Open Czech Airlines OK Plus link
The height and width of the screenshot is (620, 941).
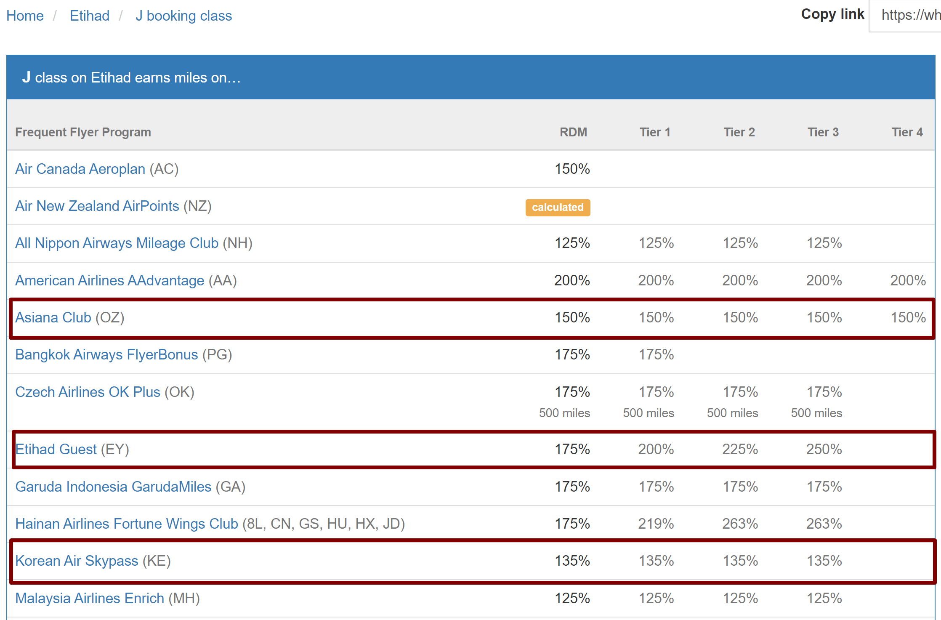coord(88,392)
